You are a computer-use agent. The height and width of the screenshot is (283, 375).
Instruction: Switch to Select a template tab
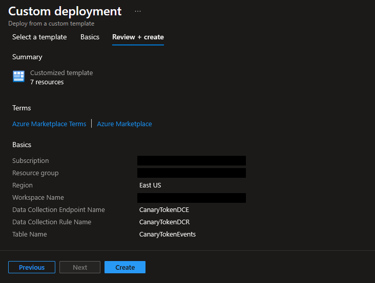39,37
